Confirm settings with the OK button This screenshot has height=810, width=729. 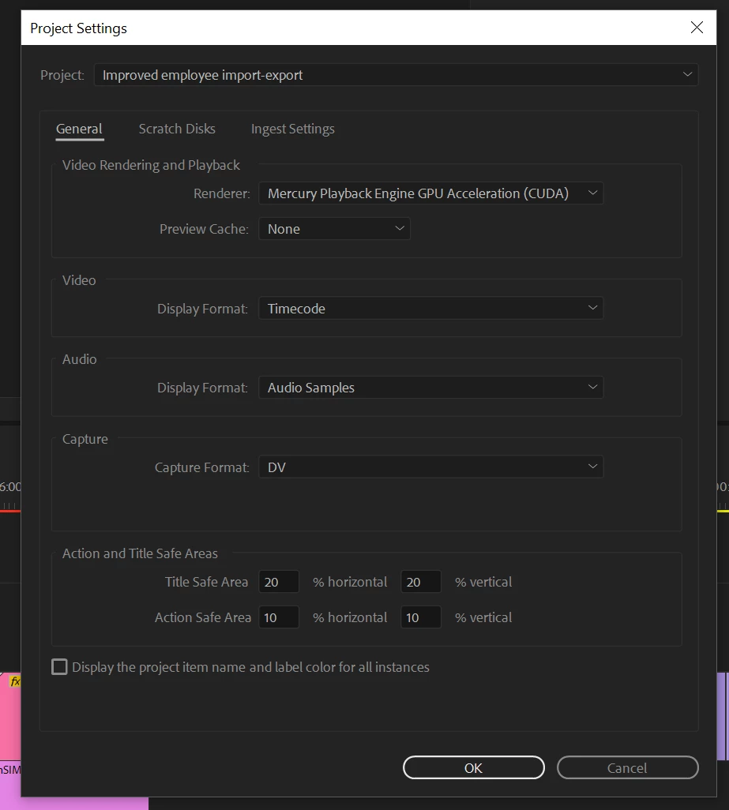tap(473, 767)
